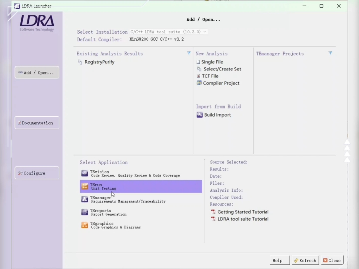Screen dimensions: 359x269
Task: Open the Add / Open... sidebar section
Action: pyautogui.click(x=37, y=73)
